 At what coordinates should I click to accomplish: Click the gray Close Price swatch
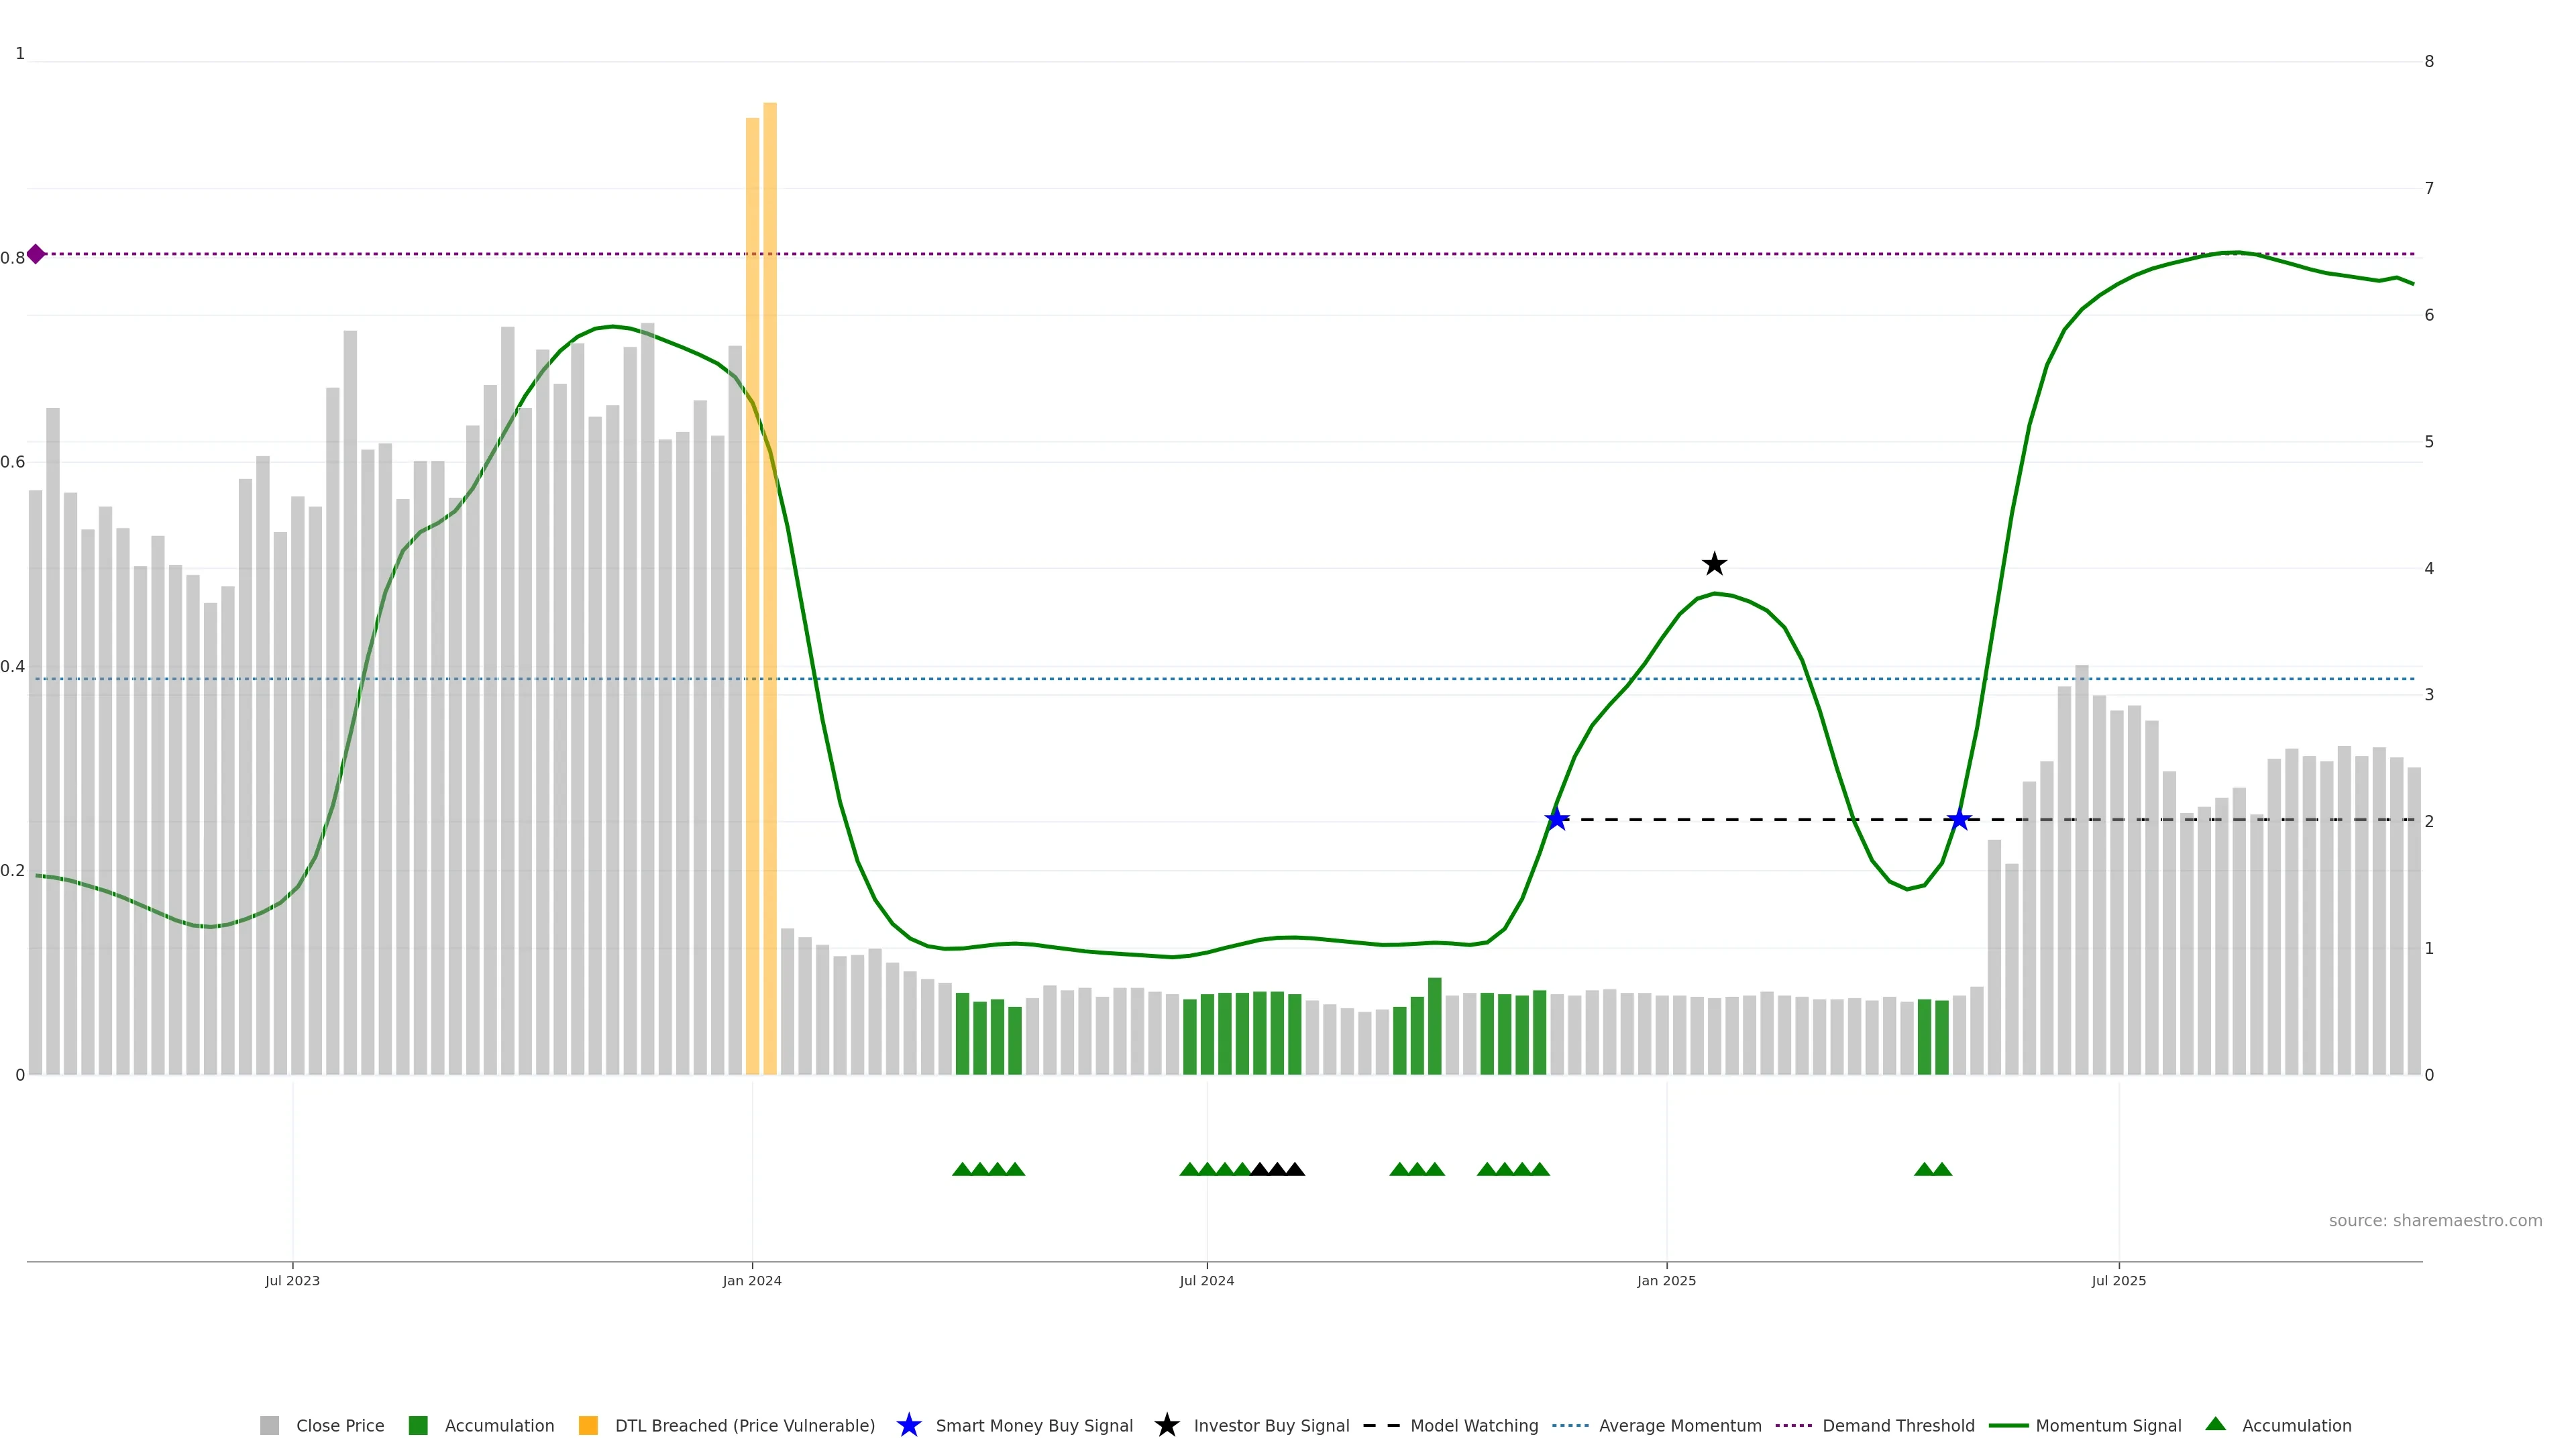(270, 1426)
